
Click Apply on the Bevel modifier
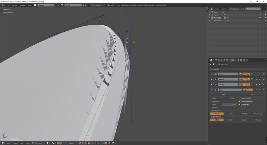click(223, 95)
